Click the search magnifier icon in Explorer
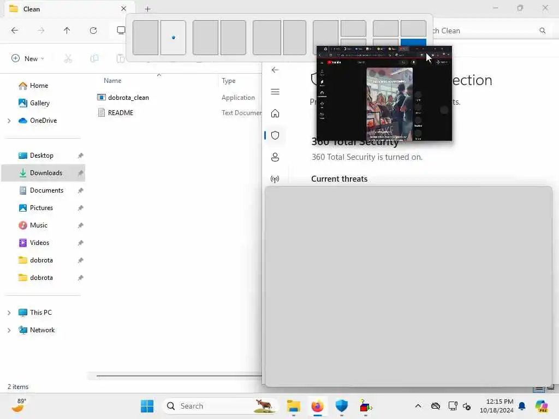559x419 pixels. [x=542, y=31]
